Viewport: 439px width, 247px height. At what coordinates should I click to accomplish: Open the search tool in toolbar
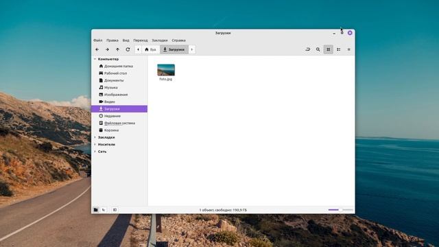[318, 49]
